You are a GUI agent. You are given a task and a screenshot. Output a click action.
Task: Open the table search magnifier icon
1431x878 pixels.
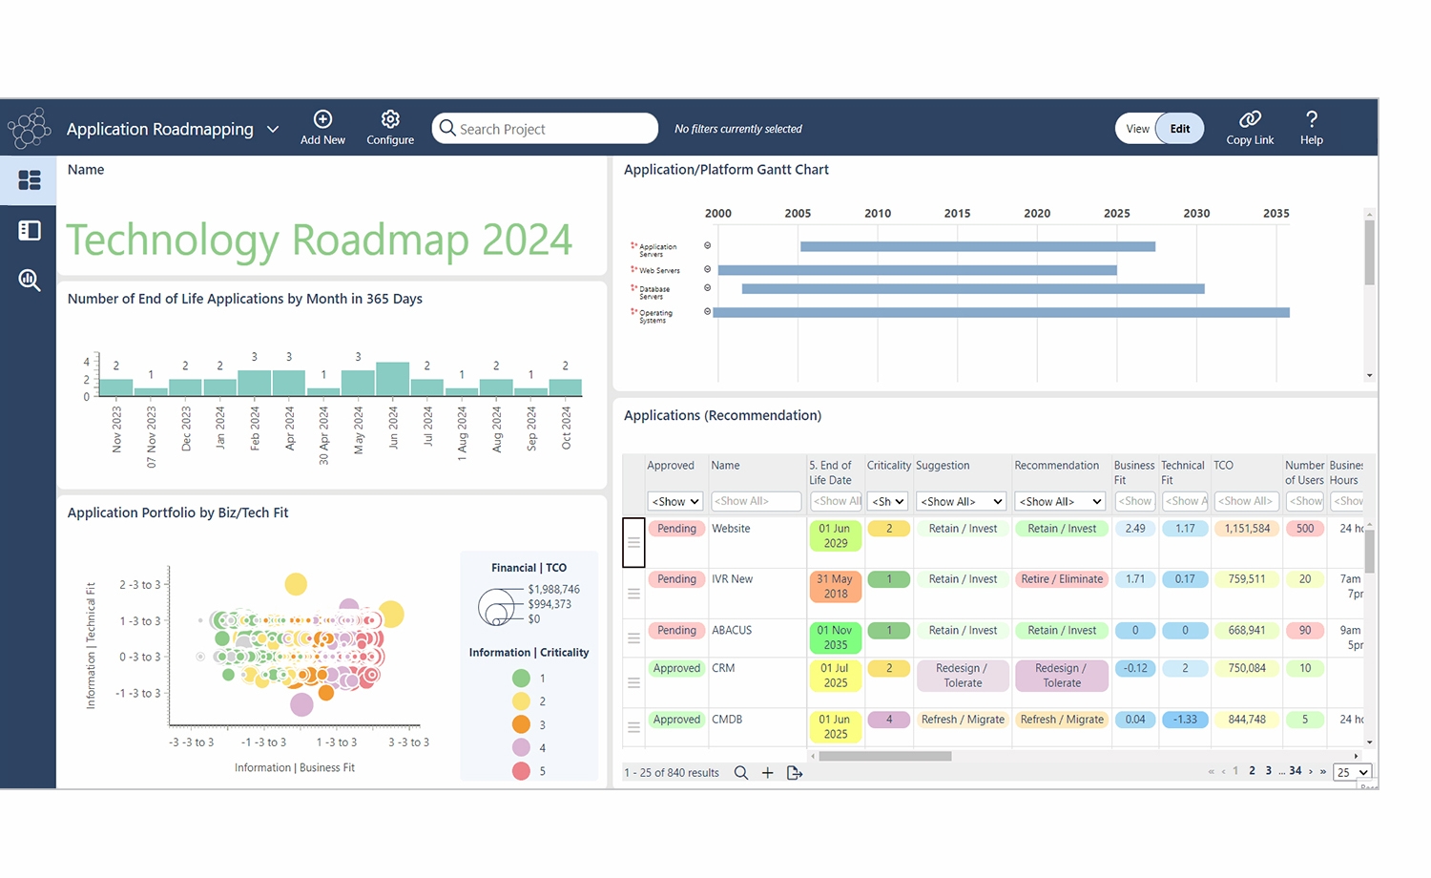[x=741, y=772]
